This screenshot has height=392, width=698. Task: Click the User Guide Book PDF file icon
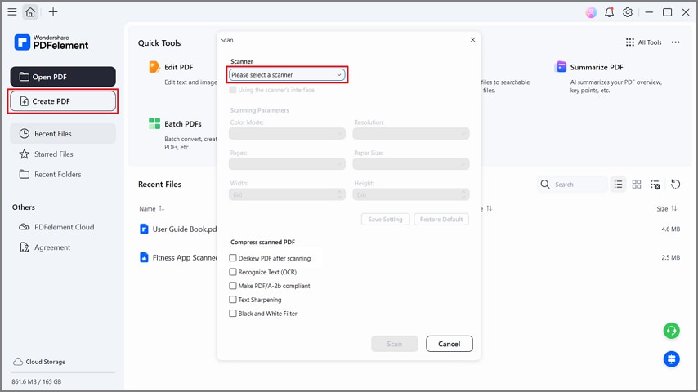click(144, 229)
